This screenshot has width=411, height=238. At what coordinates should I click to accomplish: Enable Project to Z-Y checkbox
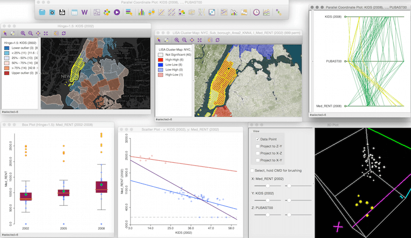[257, 146]
